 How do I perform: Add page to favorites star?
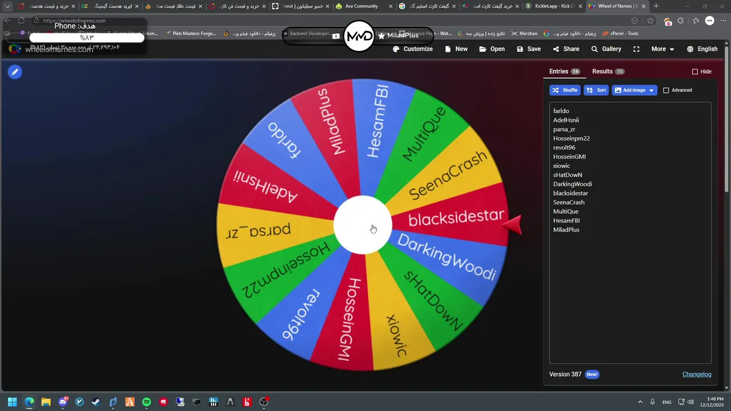pos(650,21)
